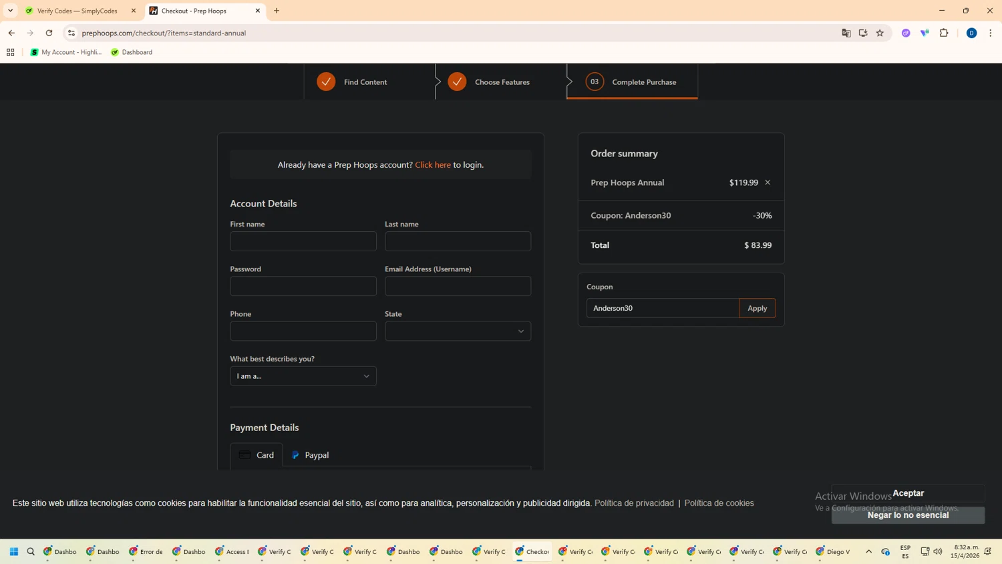Image resolution: width=1002 pixels, height=564 pixels.
Task: Show hidden system tray icons
Action: pyautogui.click(x=869, y=551)
